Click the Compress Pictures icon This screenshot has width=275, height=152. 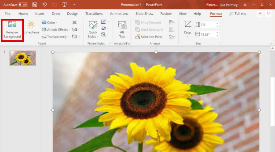coord(75,23)
